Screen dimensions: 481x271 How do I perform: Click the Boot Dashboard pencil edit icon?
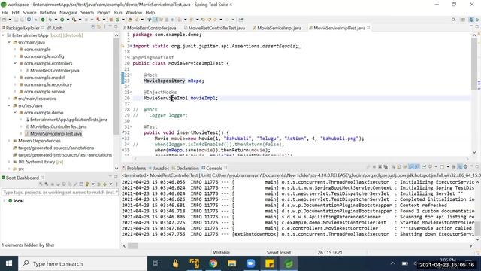coord(75,184)
